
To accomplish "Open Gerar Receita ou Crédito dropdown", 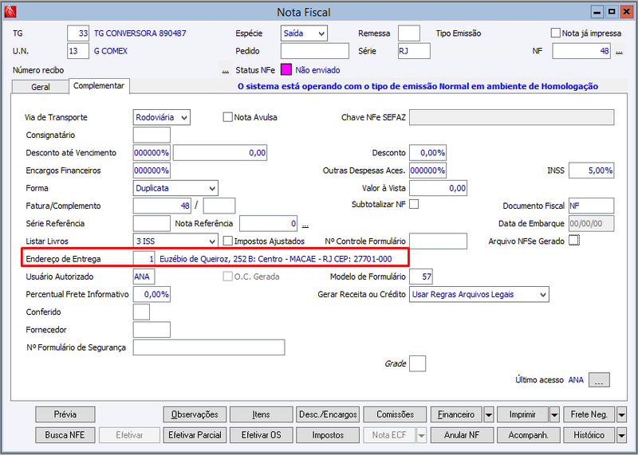I will 479,294.
